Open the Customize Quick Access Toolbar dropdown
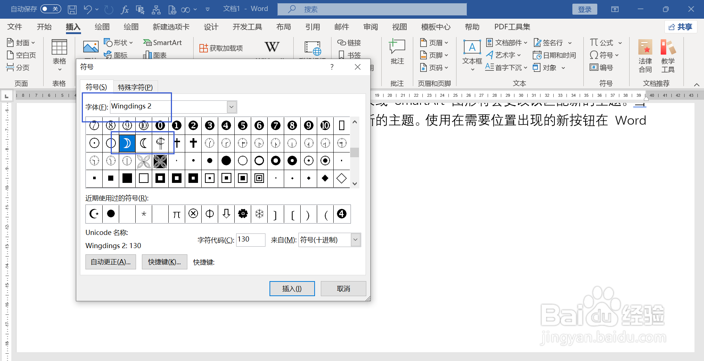Image resolution: width=704 pixels, height=361 pixels. tap(208, 10)
